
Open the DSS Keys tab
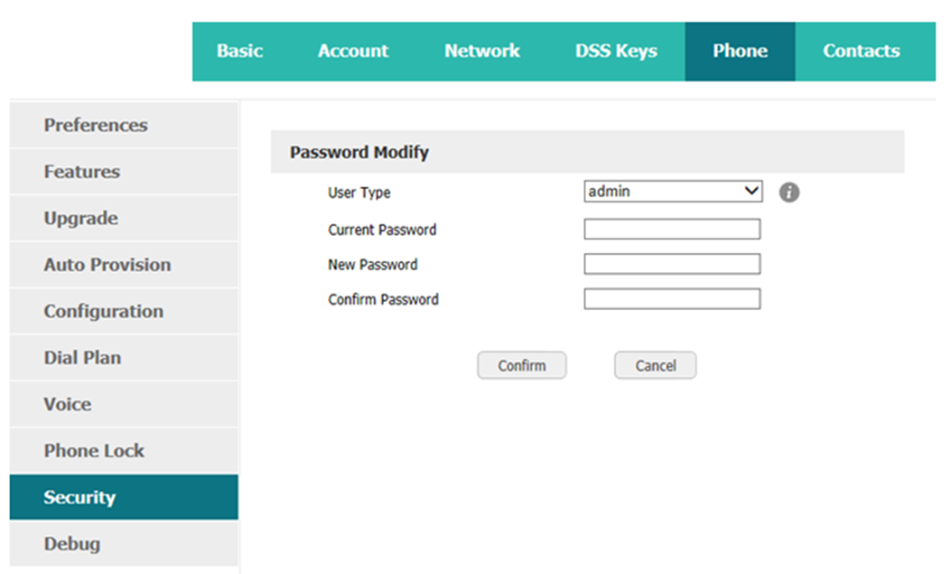(x=616, y=51)
